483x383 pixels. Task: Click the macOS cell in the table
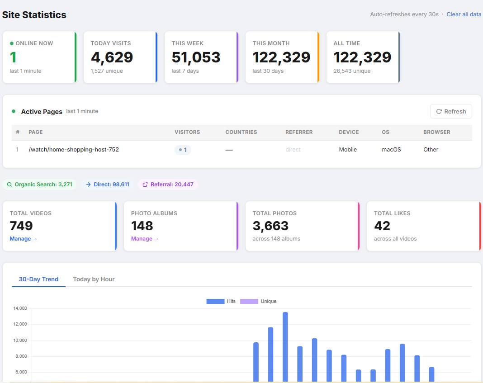tap(391, 150)
